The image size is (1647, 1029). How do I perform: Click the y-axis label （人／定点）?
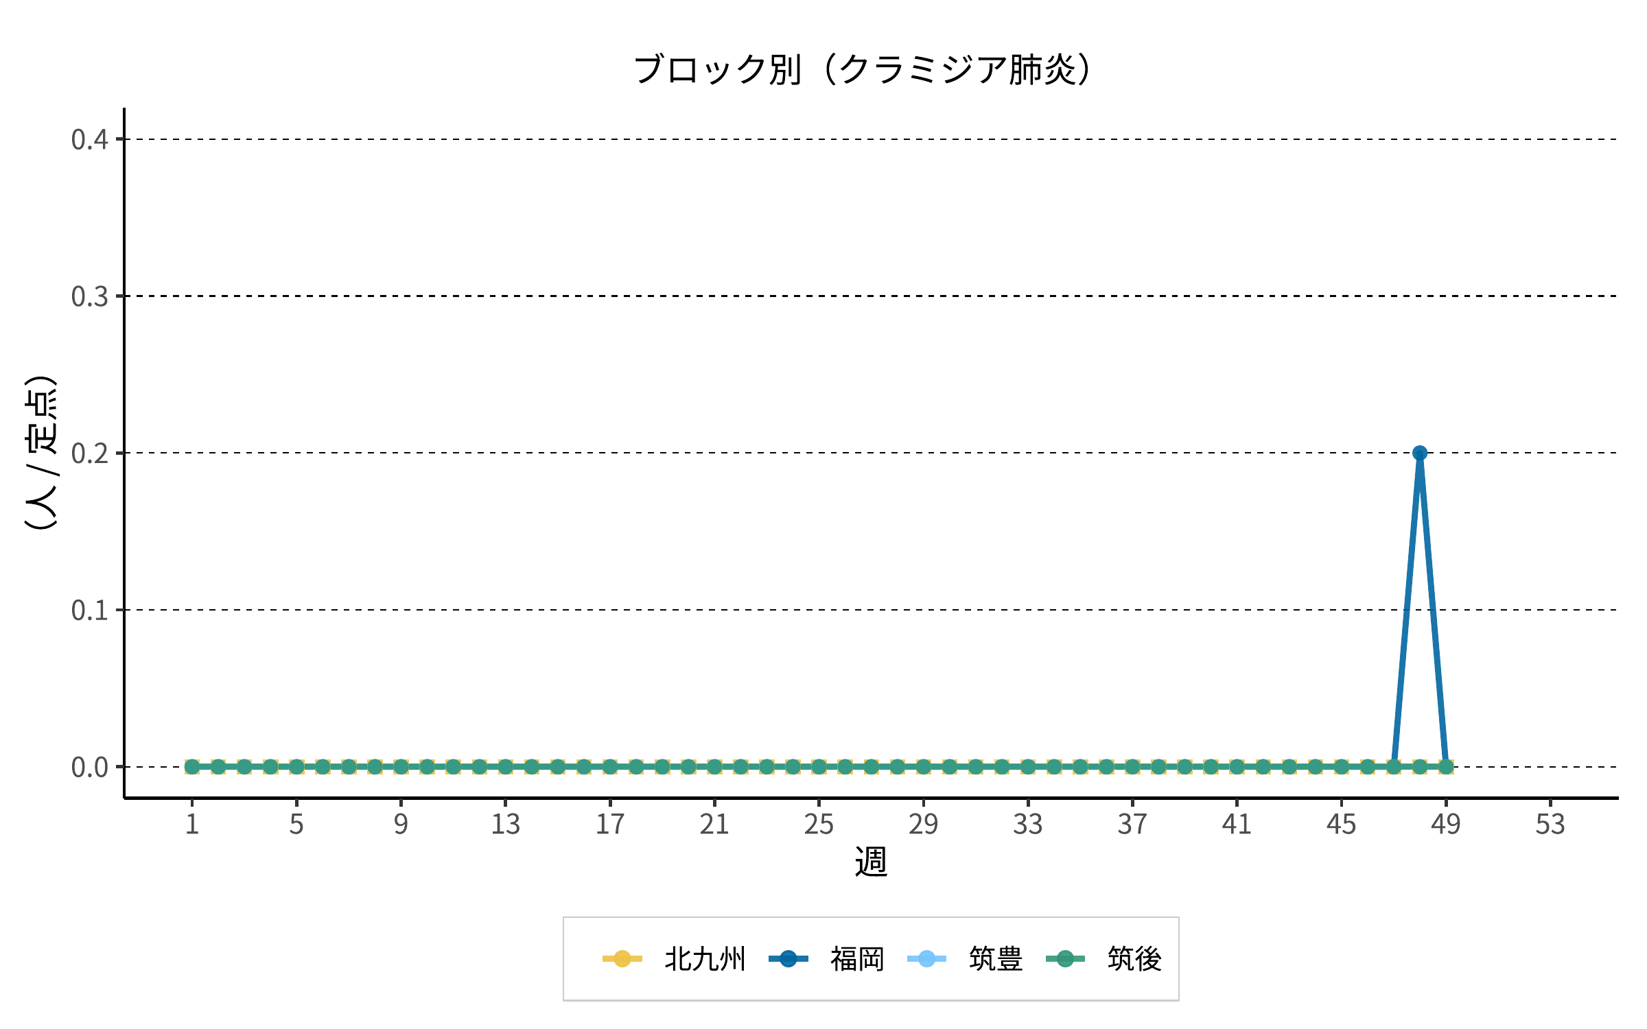tap(41, 453)
